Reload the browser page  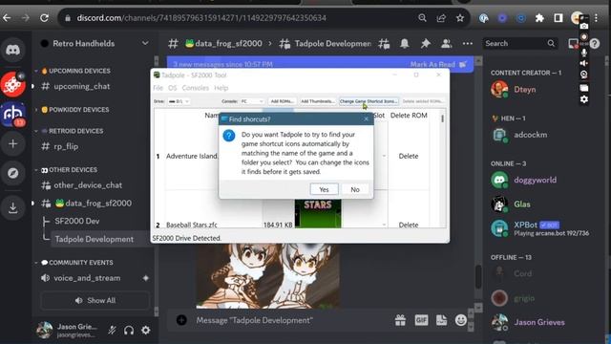45,18
